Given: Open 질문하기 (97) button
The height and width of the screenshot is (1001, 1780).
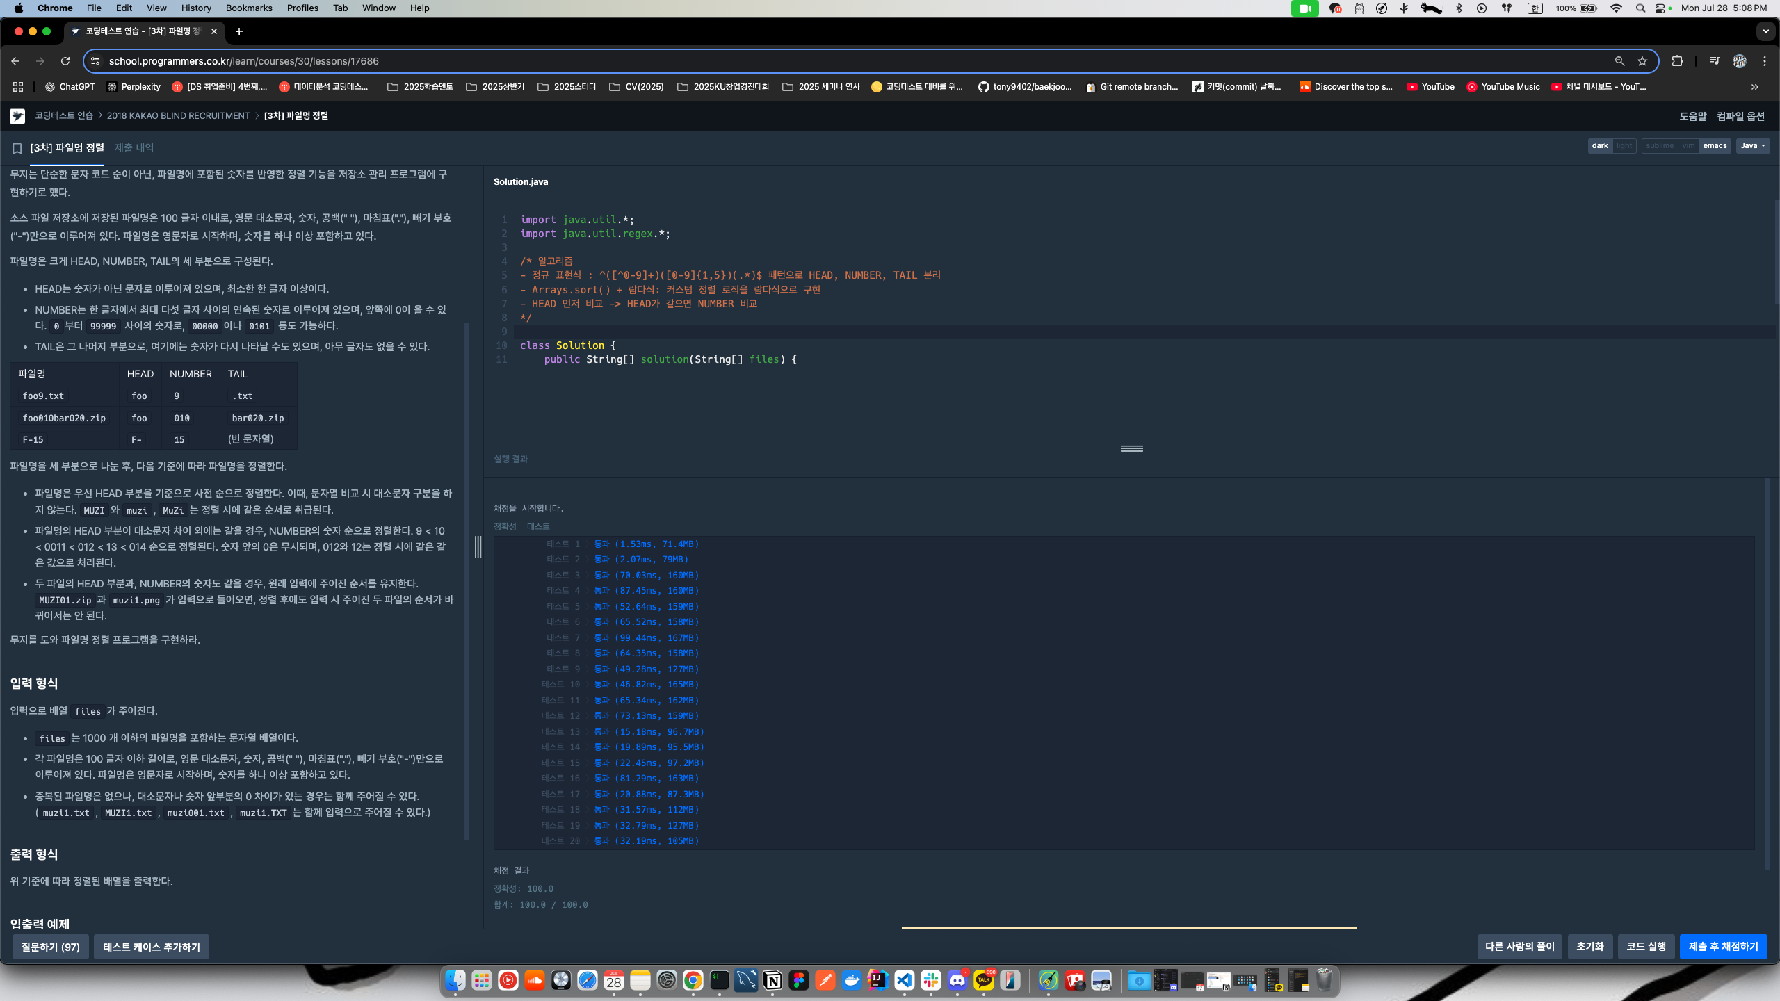Looking at the screenshot, I should 51,947.
